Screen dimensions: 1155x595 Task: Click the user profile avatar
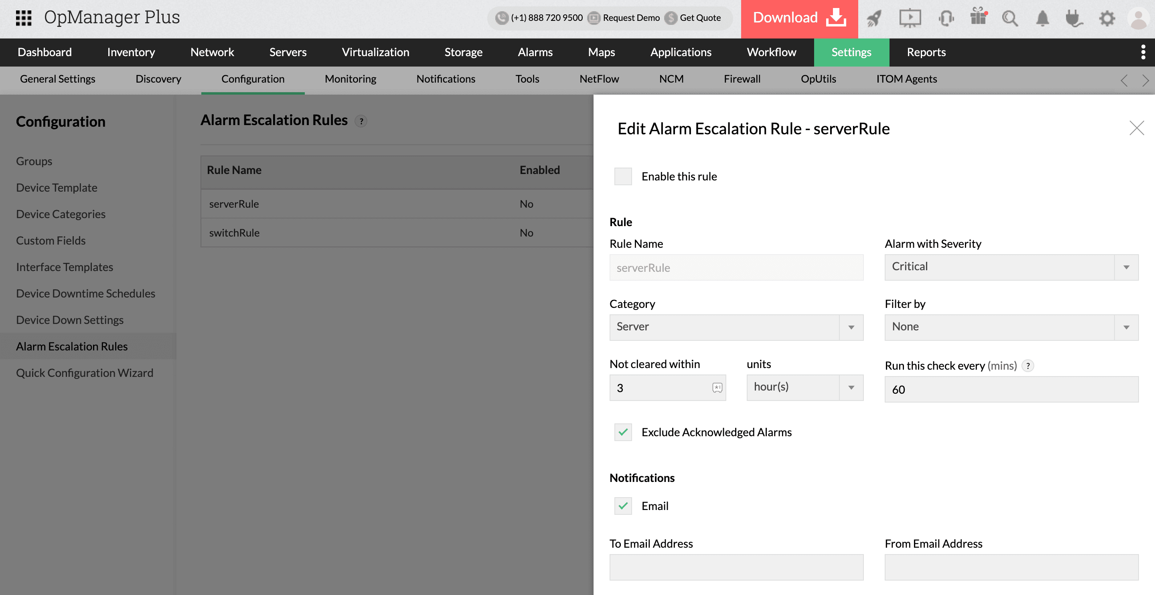click(x=1139, y=19)
